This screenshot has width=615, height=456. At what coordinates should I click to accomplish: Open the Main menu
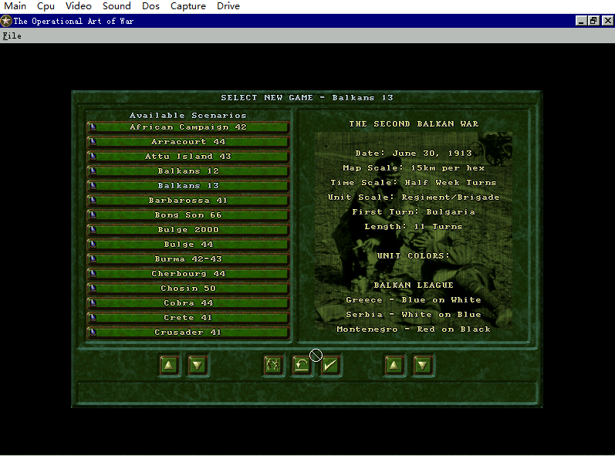[x=15, y=6]
